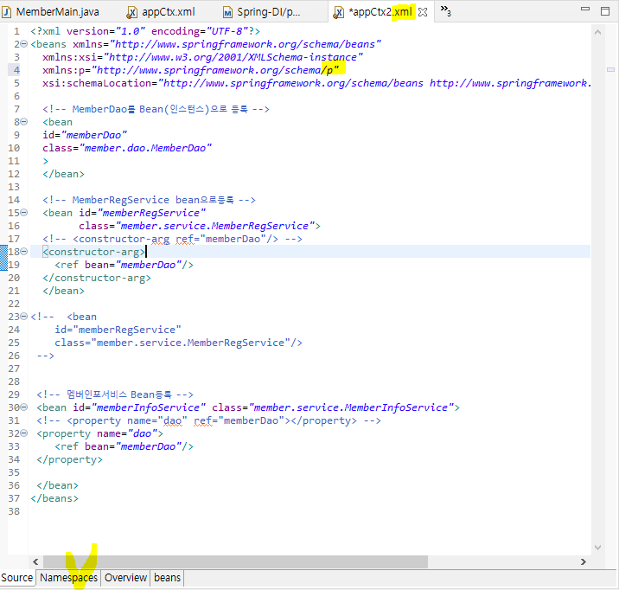Click the appCtx.xml XML file icon

coord(132,13)
